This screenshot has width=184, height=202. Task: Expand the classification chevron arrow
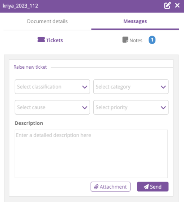tap(85, 87)
